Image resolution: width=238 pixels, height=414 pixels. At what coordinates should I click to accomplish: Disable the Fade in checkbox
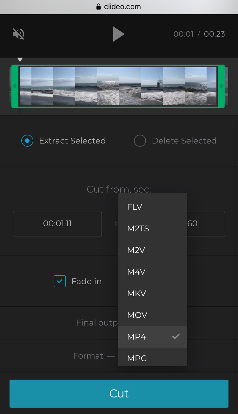[x=59, y=281]
